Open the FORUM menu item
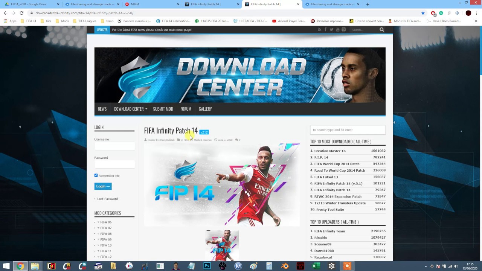Viewport: 482px width, 271px height. click(x=186, y=109)
